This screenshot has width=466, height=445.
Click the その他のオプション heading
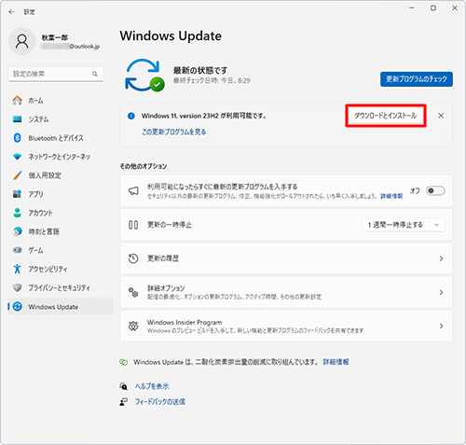click(x=144, y=166)
